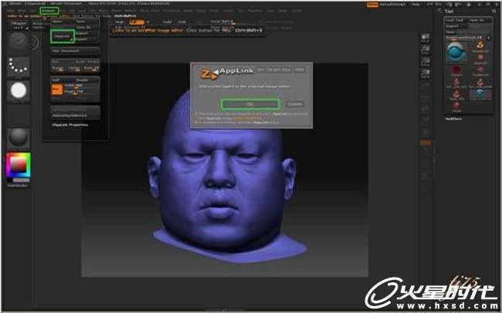Click Cancel in the ZAppLink dialog
Screen dimensions: 502x313
click(294, 104)
